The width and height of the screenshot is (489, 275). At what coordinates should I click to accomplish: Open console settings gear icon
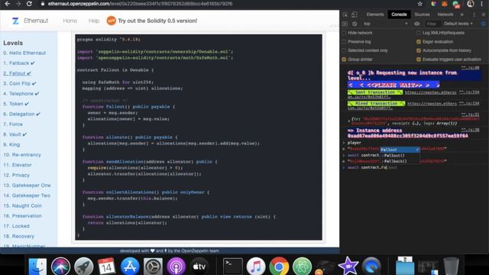(x=484, y=24)
